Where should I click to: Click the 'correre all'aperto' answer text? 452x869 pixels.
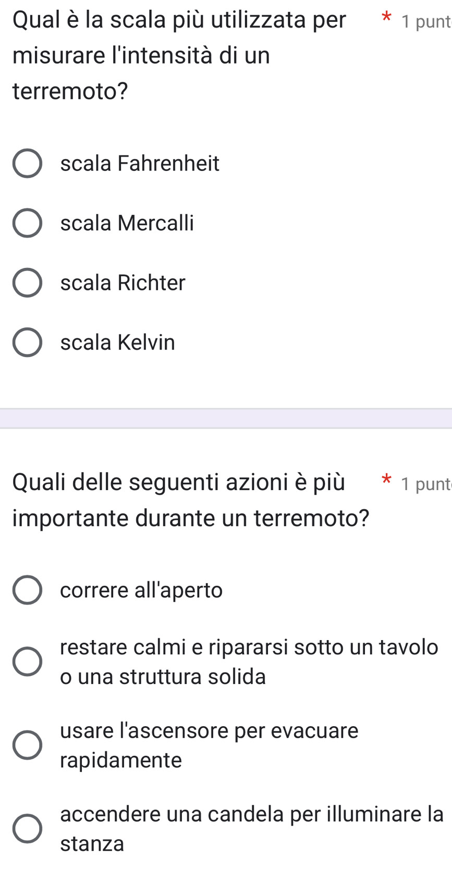coord(141,590)
